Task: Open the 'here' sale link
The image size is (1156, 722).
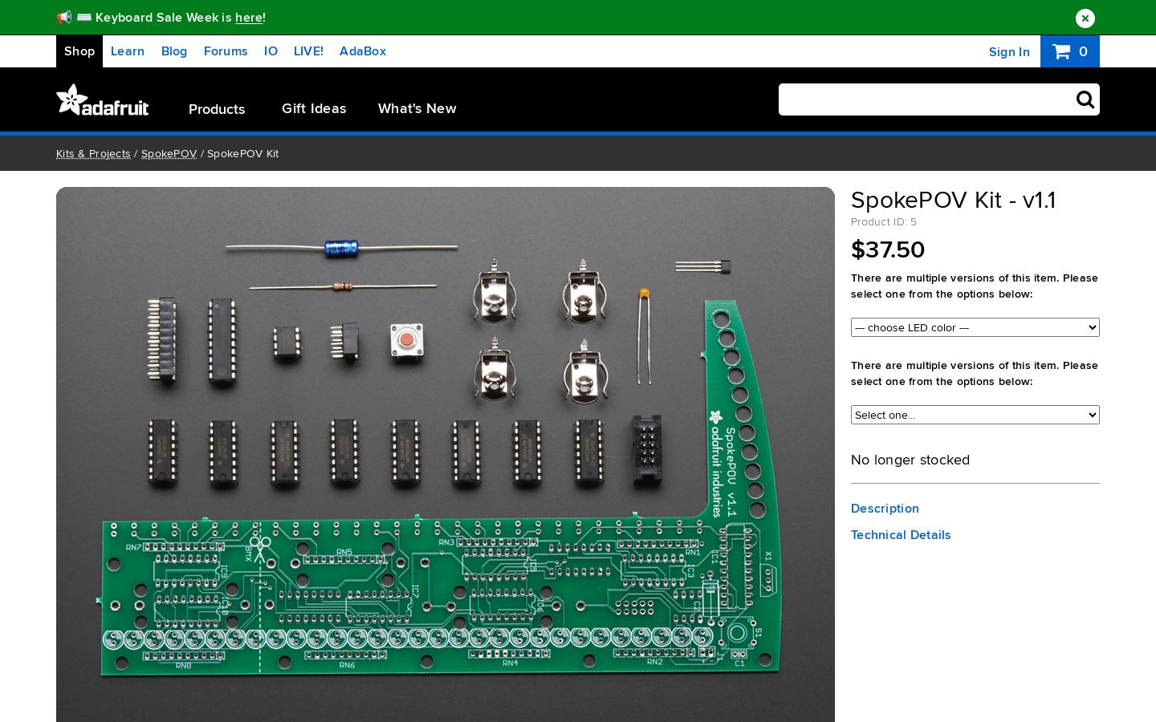Action: [249, 18]
